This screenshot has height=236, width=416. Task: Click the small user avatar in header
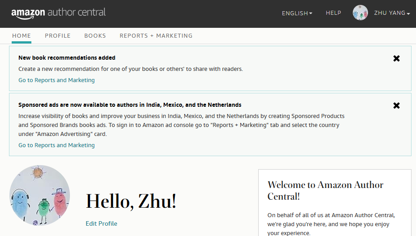[x=360, y=13]
